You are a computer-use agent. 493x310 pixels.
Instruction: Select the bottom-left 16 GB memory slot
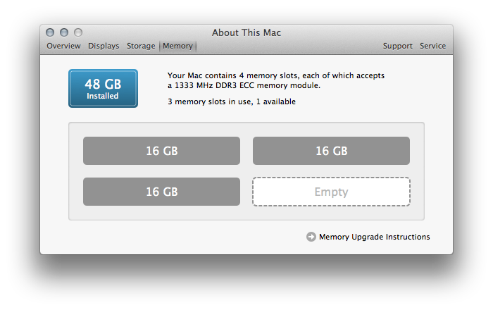click(x=161, y=192)
